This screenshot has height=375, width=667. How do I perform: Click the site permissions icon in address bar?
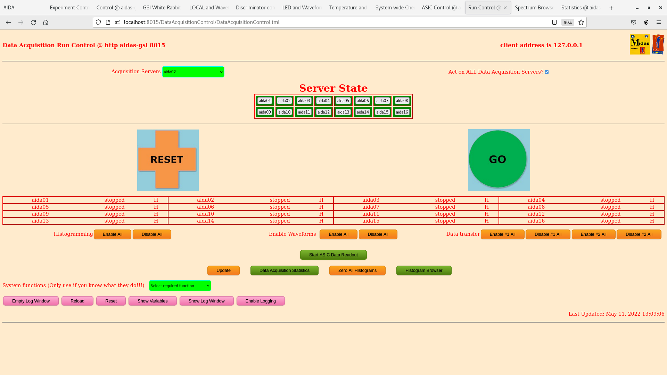118,22
